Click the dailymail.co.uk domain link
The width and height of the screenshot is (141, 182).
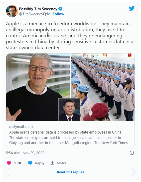(x=21, y=127)
